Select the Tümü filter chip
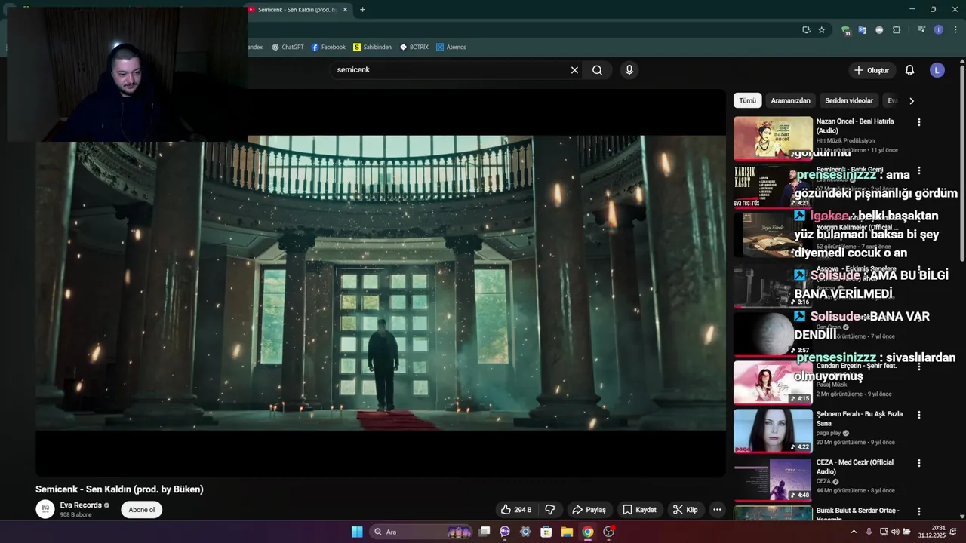 point(747,100)
